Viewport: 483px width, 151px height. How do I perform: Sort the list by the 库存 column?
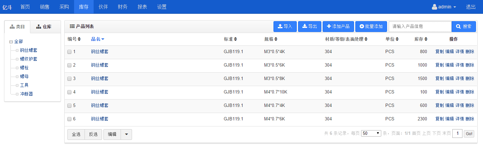tap(421, 39)
